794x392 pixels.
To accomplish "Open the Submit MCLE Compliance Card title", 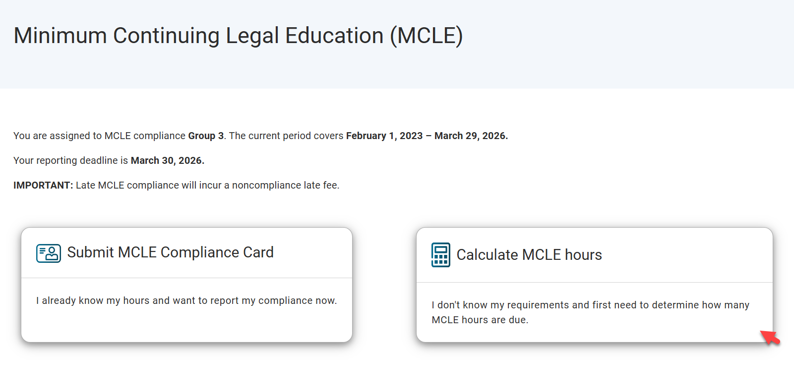I will point(170,252).
